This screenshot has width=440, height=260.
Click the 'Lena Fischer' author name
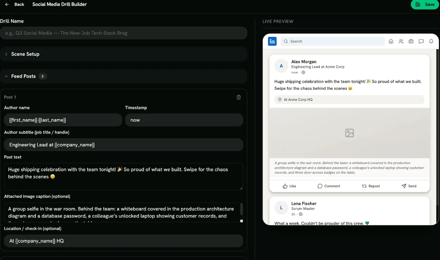304,203
